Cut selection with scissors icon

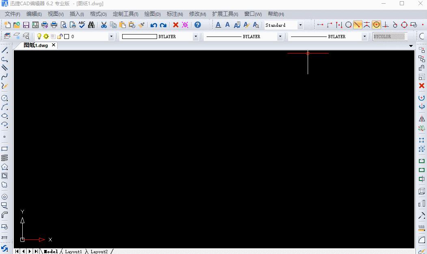pos(104,25)
